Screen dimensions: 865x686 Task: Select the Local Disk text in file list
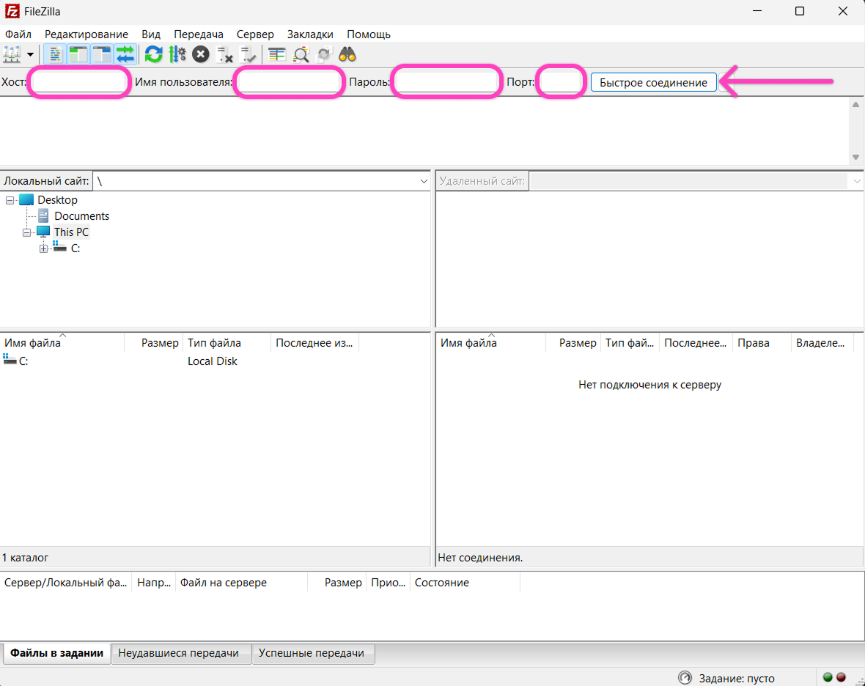click(213, 361)
